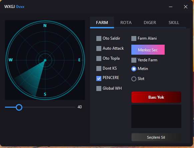Image resolution: width=194 pixels, height=148 pixels.
Task: Click the radar range slider handle
Action: click(19, 107)
